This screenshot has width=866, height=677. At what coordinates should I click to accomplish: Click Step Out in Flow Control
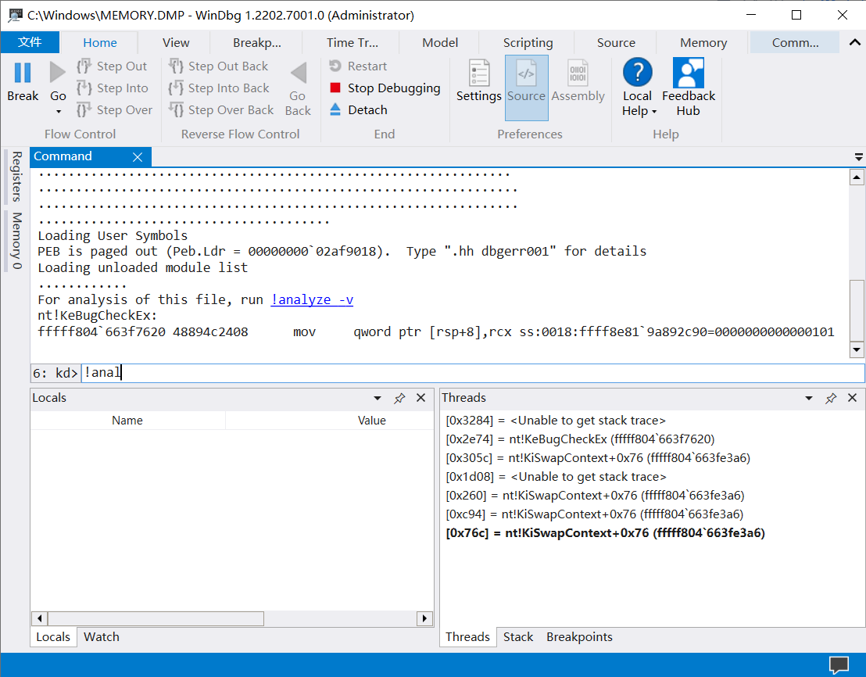112,66
